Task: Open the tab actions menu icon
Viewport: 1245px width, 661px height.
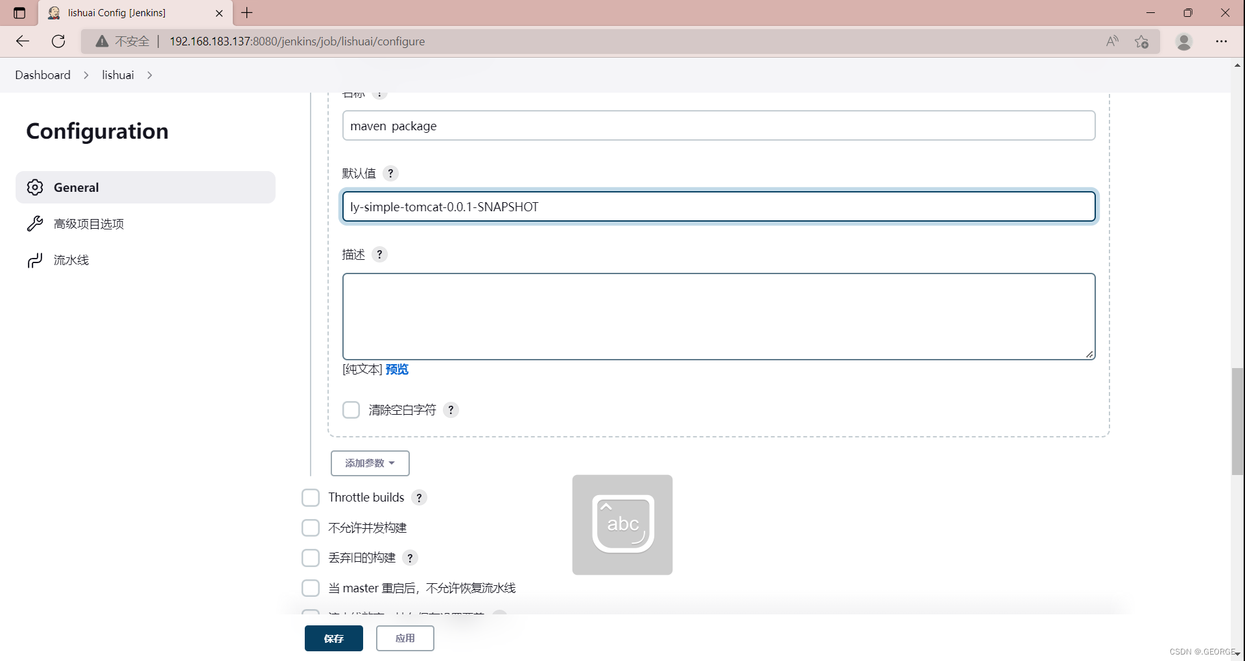Action: point(19,13)
